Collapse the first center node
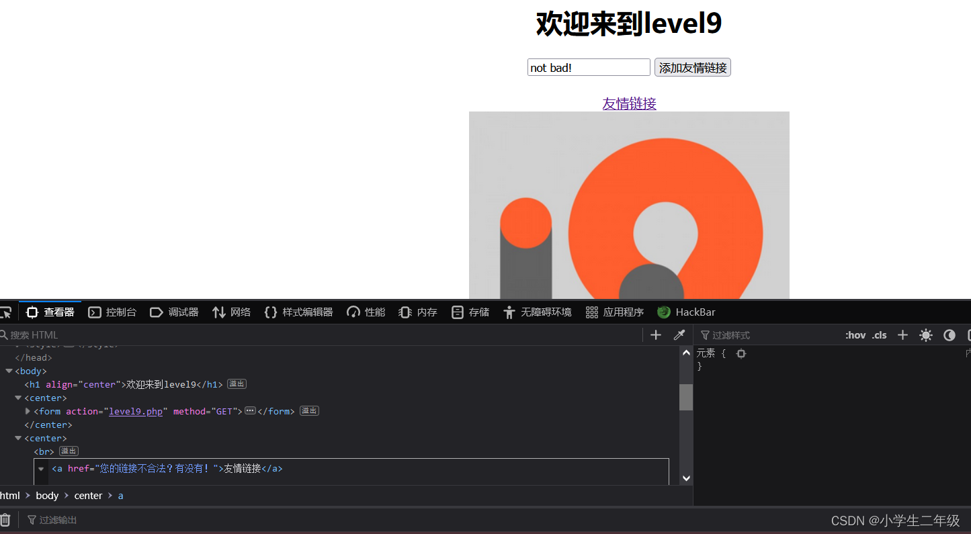This screenshot has width=971, height=534. 18,398
